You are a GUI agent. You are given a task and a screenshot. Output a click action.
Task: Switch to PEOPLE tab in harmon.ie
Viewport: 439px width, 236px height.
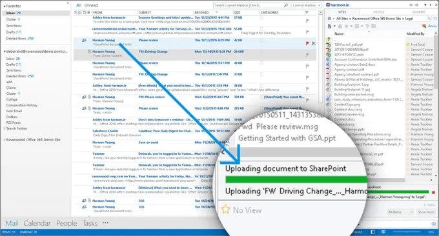[x=379, y=12]
